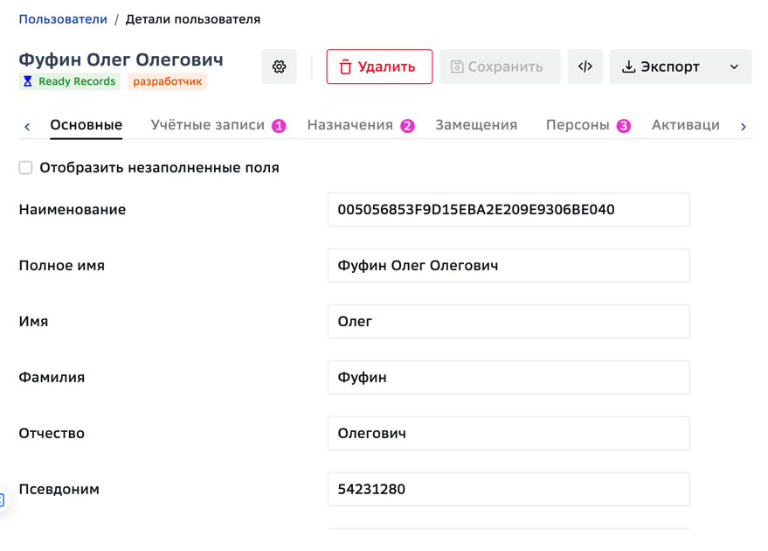Image resolution: width=768 pixels, height=551 pixels.
Task: Click the Псевдоним field label
Action: [x=59, y=489]
